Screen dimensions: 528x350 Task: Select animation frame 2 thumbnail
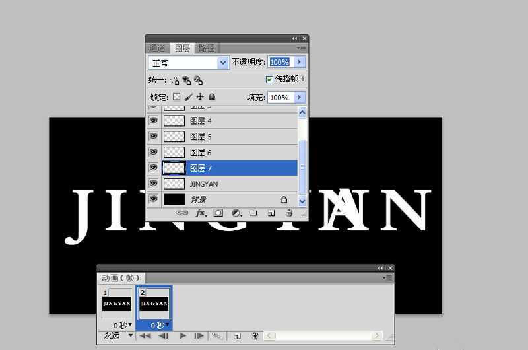pos(154,304)
